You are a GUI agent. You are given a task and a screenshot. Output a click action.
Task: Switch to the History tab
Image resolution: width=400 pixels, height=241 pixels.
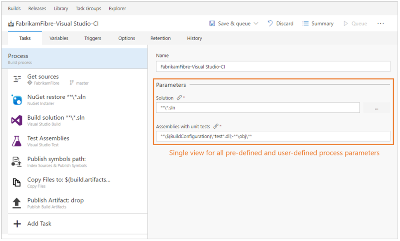(195, 38)
